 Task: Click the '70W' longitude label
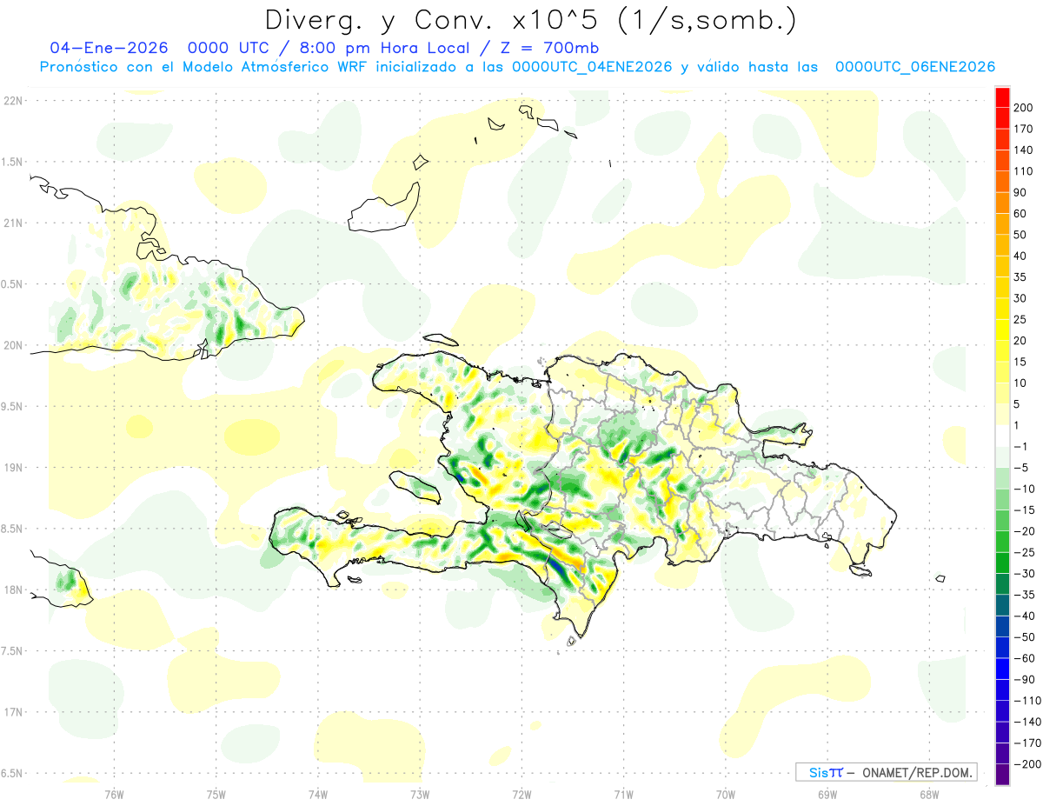tap(726, 793)
